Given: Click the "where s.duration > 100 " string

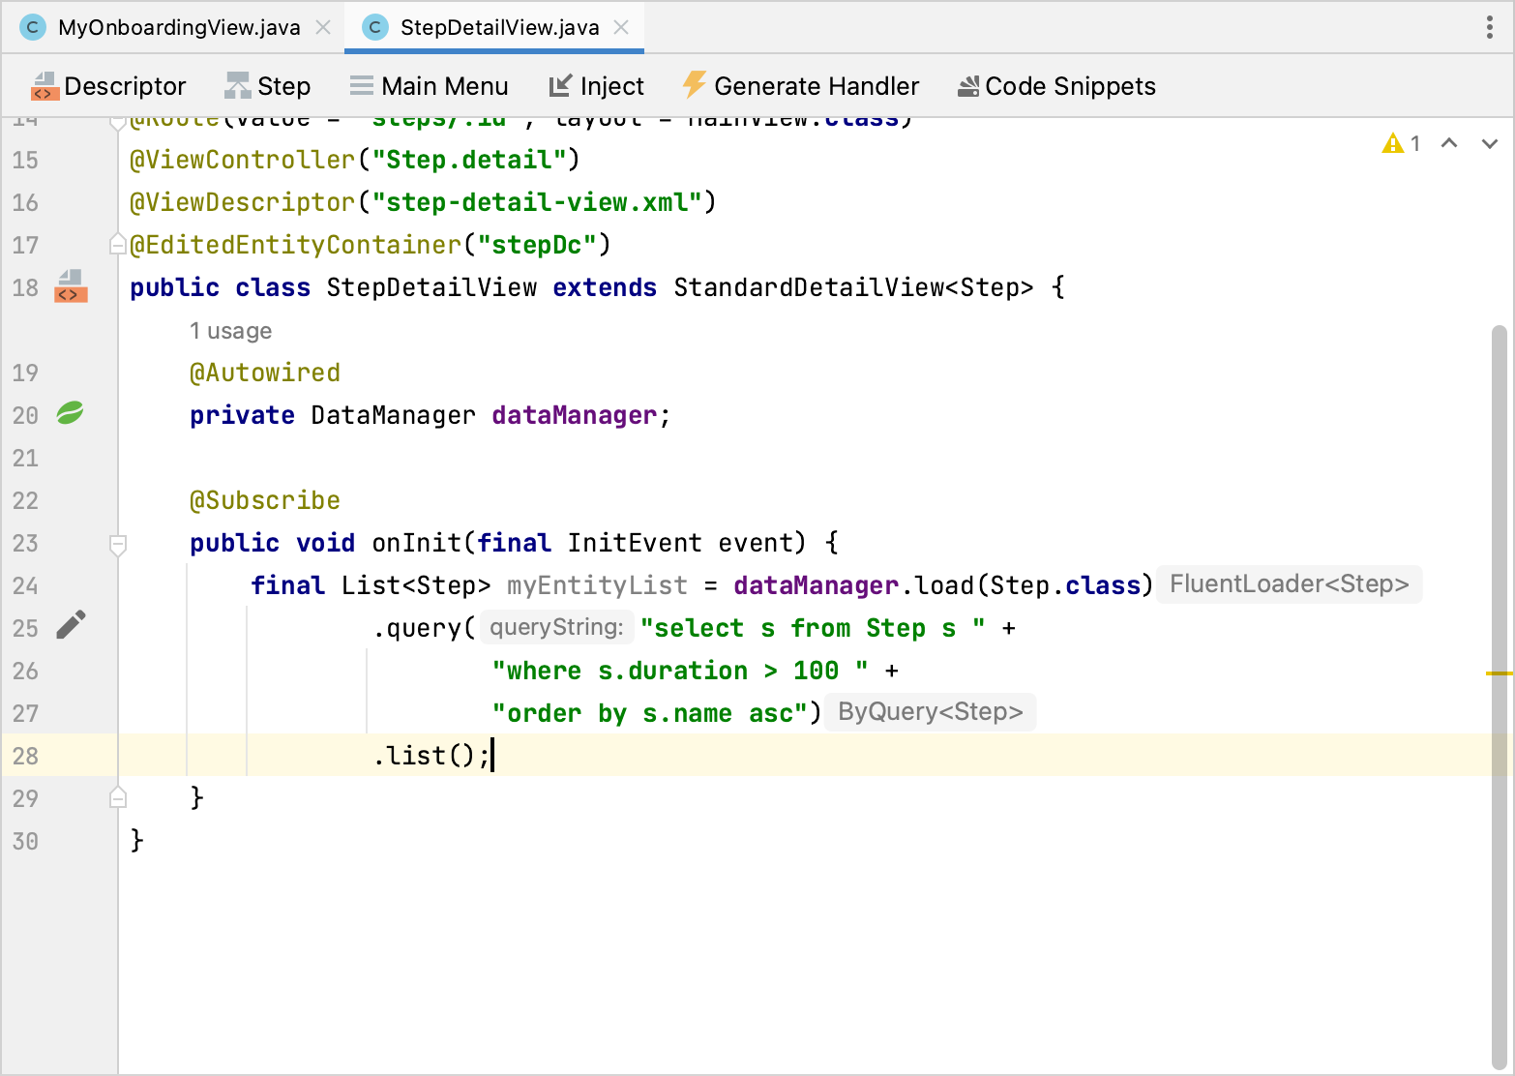Looking at the screenshot, I should point(680,671).
